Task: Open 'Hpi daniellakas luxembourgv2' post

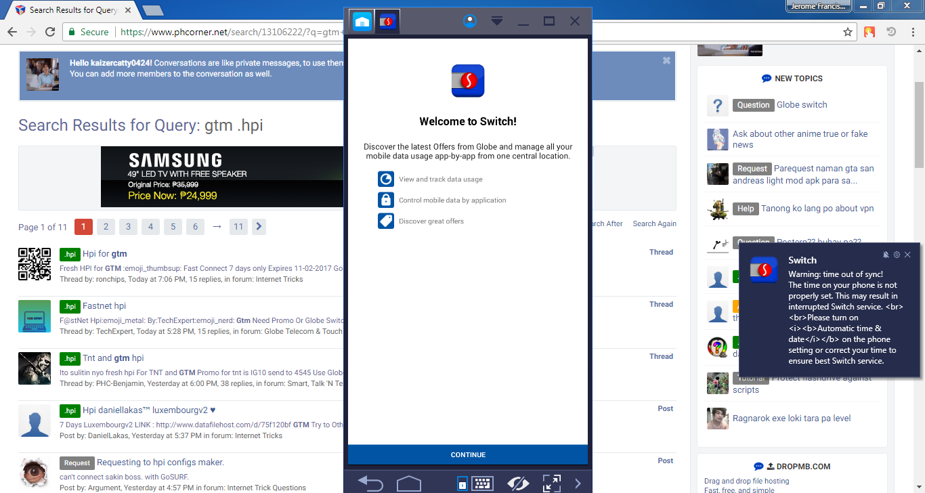Action: (149, 410)
